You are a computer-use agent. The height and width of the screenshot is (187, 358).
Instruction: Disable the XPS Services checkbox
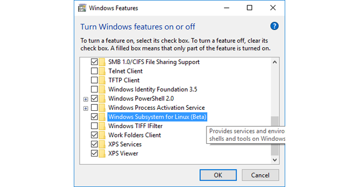pyautogui.click(x=94, y=144)
